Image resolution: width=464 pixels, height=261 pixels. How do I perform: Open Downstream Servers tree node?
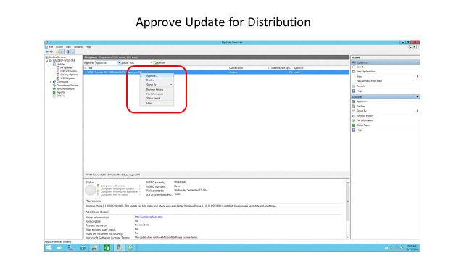[x=67, y=86]
